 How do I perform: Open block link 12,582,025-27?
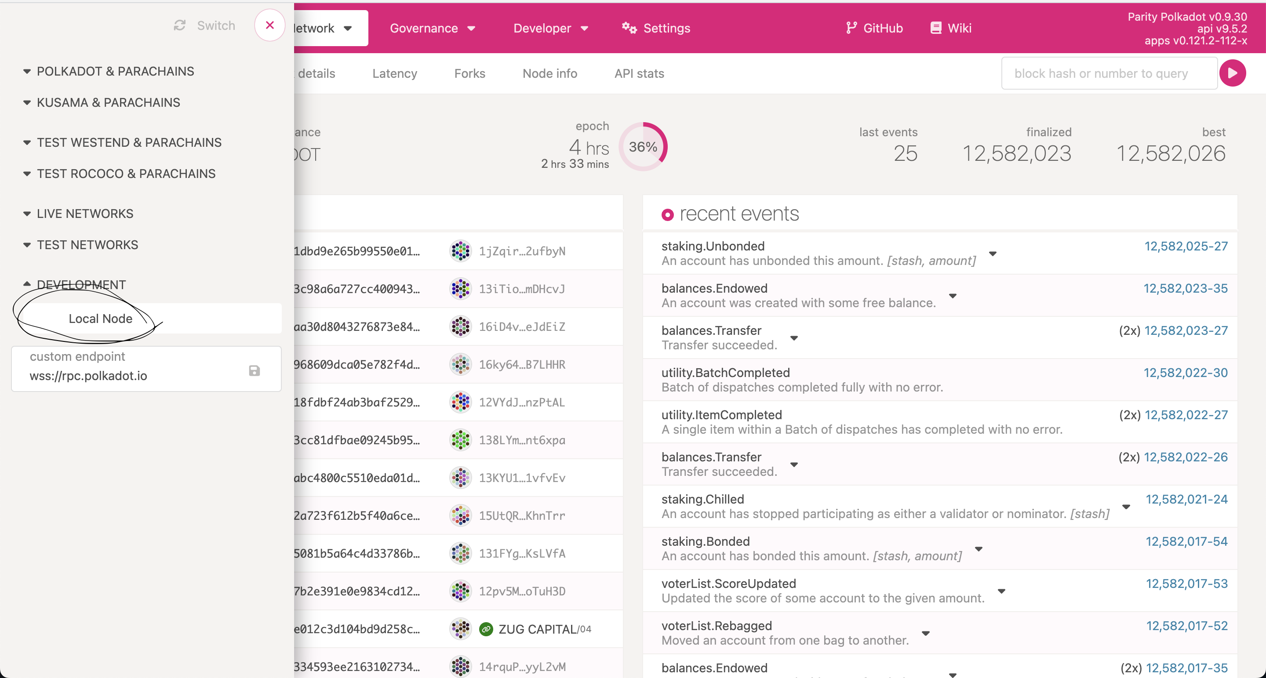point(1186,247)
